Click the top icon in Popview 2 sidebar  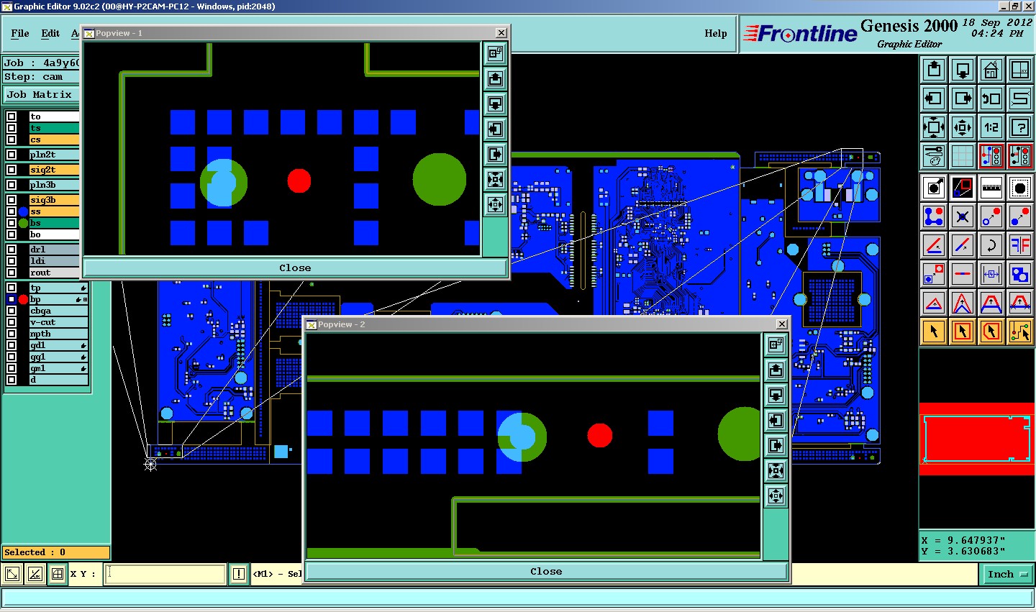tap(776, 344)
